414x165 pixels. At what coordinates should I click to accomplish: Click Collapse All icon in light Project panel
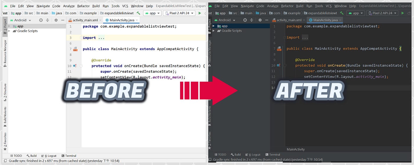tap(48, 20)
